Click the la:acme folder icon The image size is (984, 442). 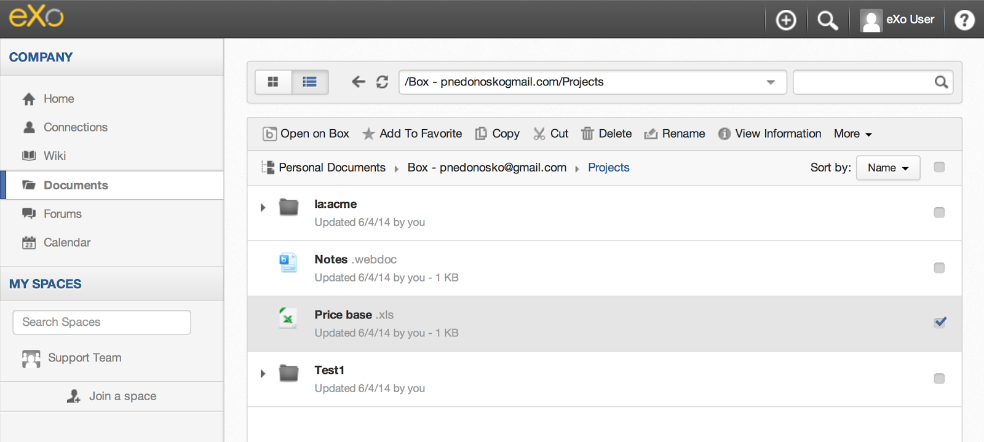click(288, 207)
